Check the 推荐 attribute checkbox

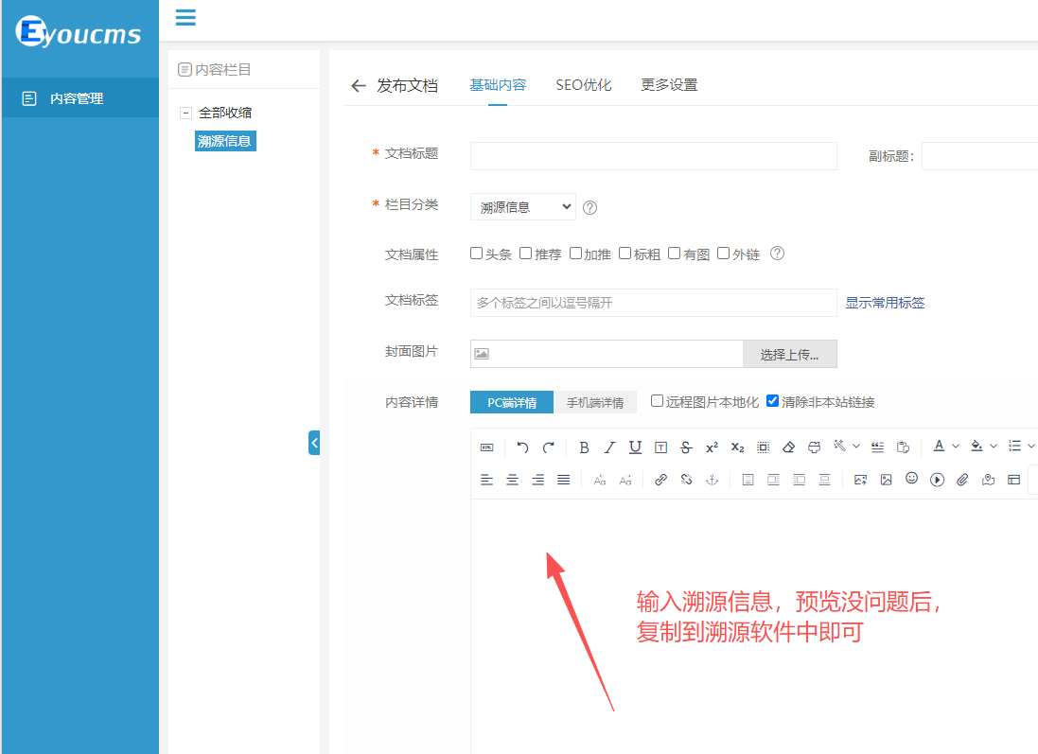[526, 253]
